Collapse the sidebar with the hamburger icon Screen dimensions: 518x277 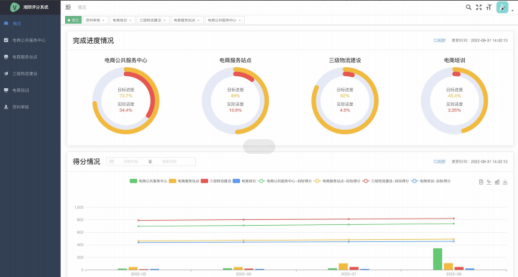[68, 7]
